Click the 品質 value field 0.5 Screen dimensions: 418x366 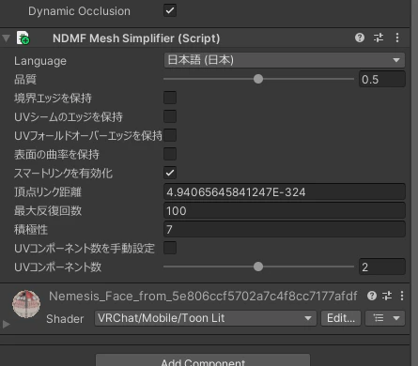[382, 79]
